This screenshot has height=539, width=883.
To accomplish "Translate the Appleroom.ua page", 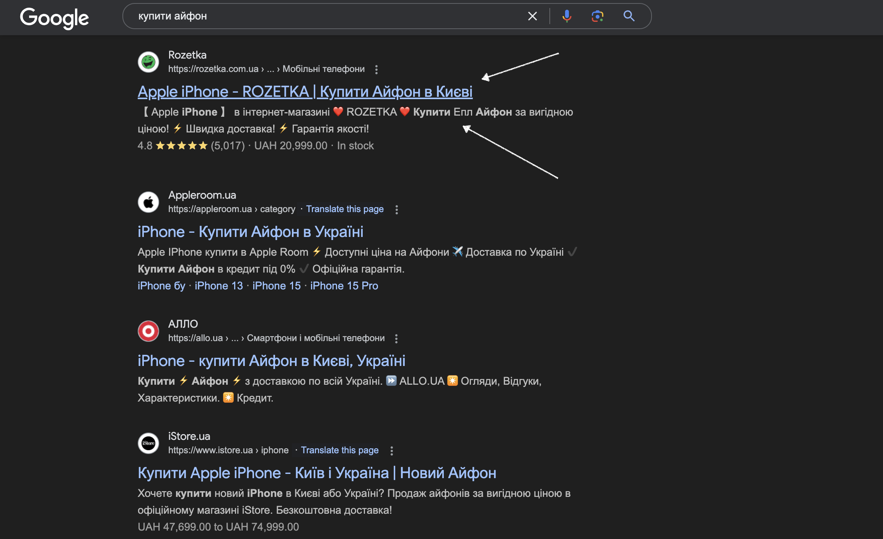I will pos(344,209).
